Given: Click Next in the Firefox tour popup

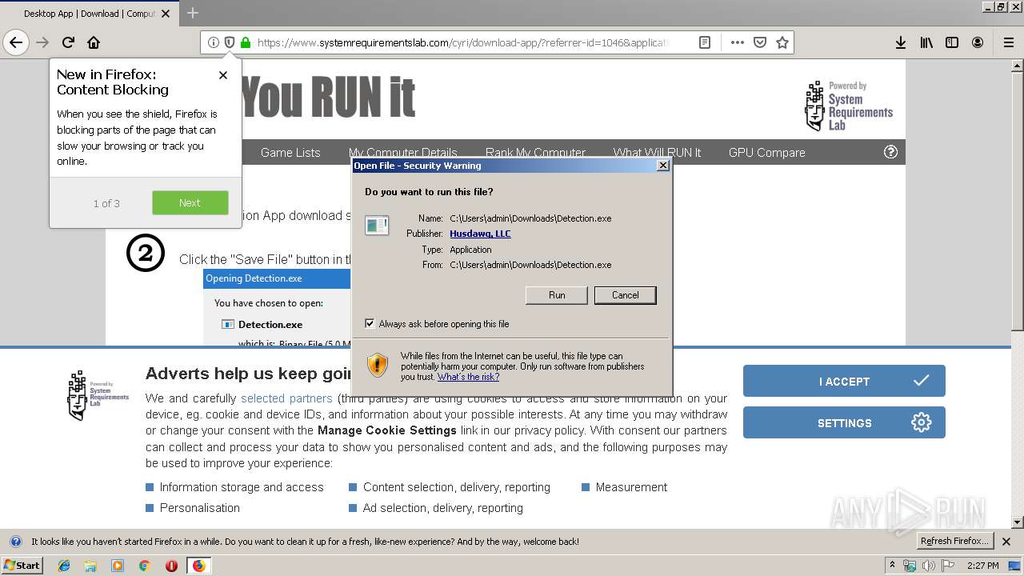Looking at the screenshot, I should pyautogui.click(x=190, y=202).
